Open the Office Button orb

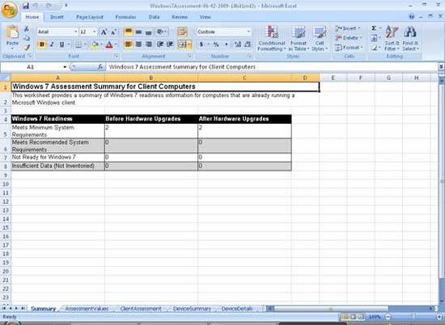(x=10, y=10)
